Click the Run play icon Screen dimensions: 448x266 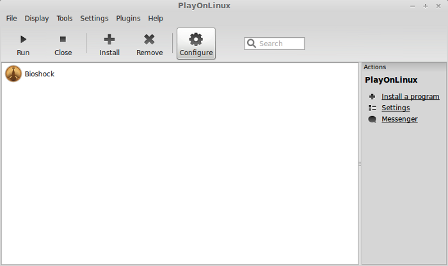[23, 39]
